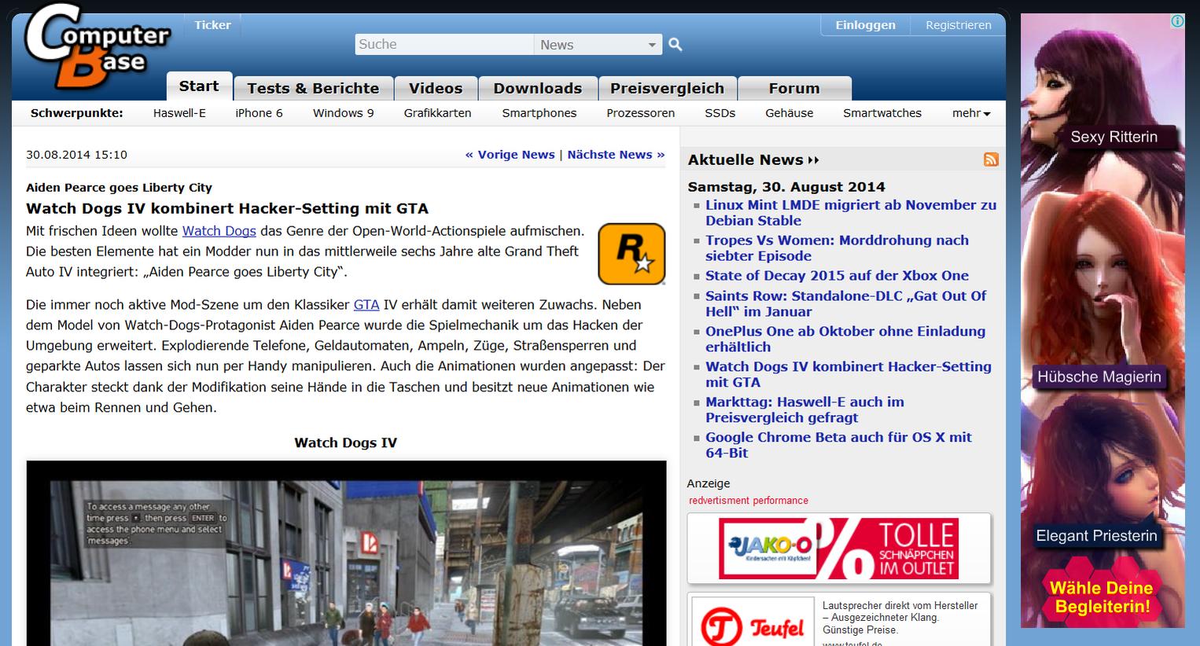This screenshot has width=1200, height=646.
Task: Open the News search category dropdown
Action: coord(598,45)
